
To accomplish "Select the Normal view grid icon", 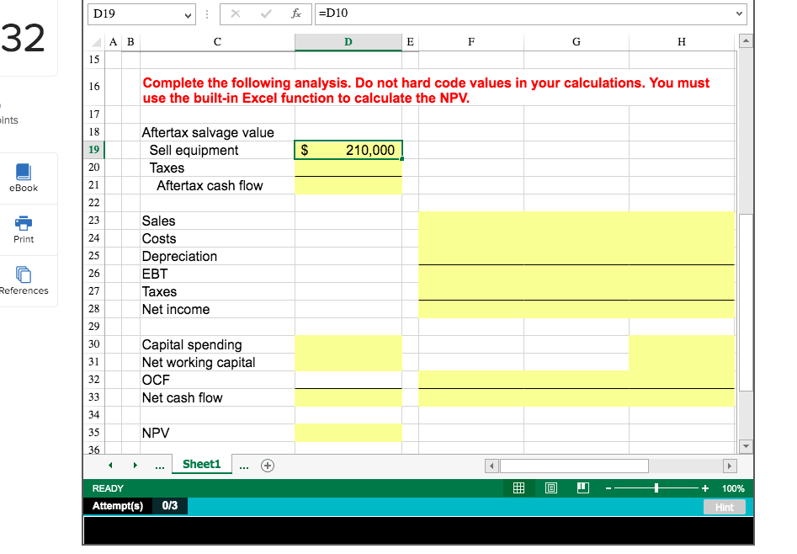I will click(519, 488).
